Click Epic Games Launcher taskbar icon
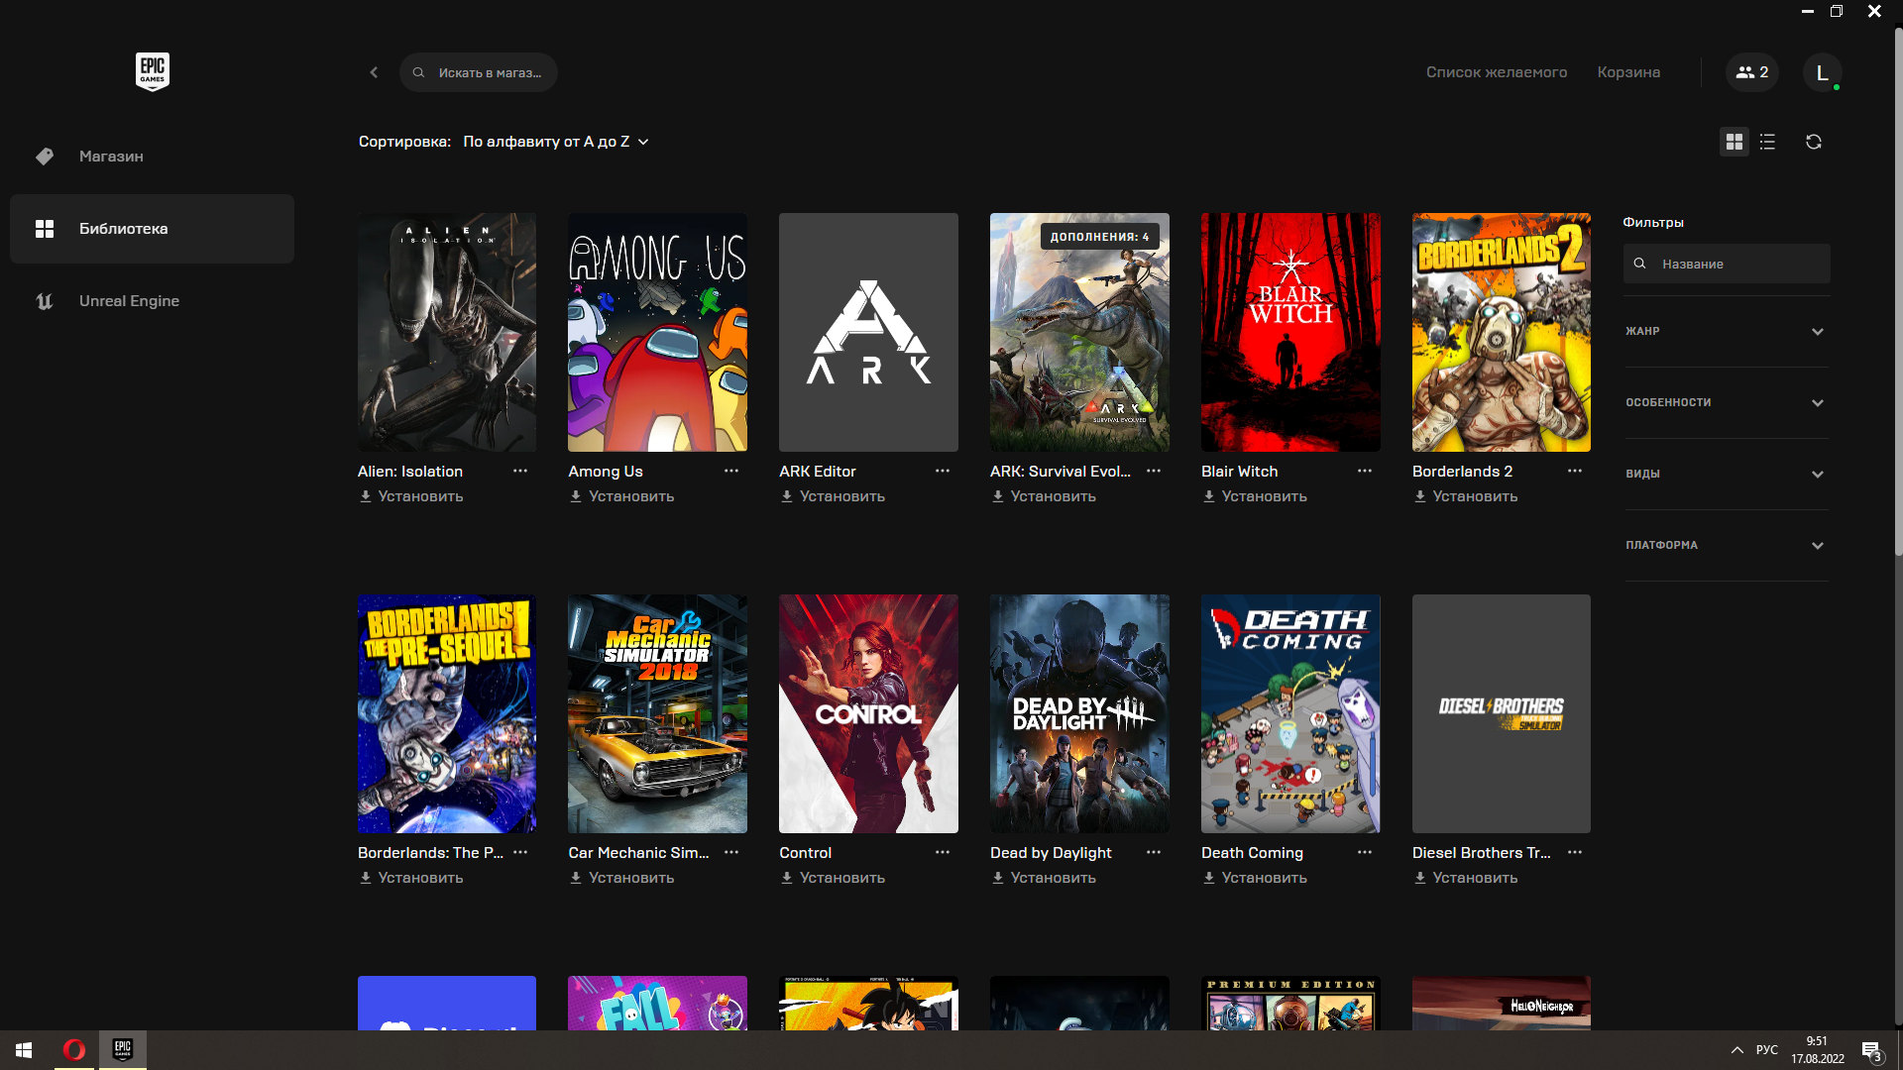This screenshot has width=1903, height=1070. point(123,1050)
